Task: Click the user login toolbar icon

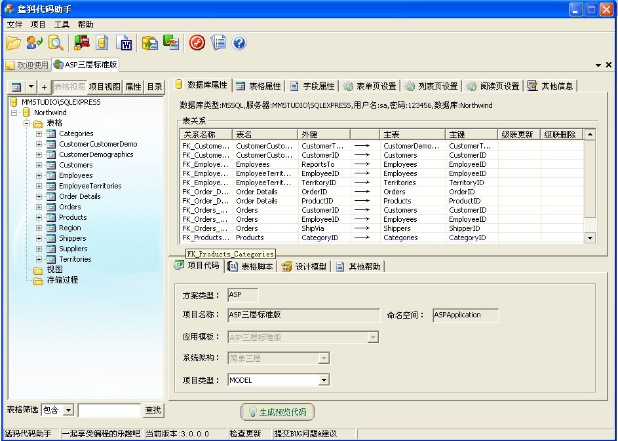Action: click(33, 43)
